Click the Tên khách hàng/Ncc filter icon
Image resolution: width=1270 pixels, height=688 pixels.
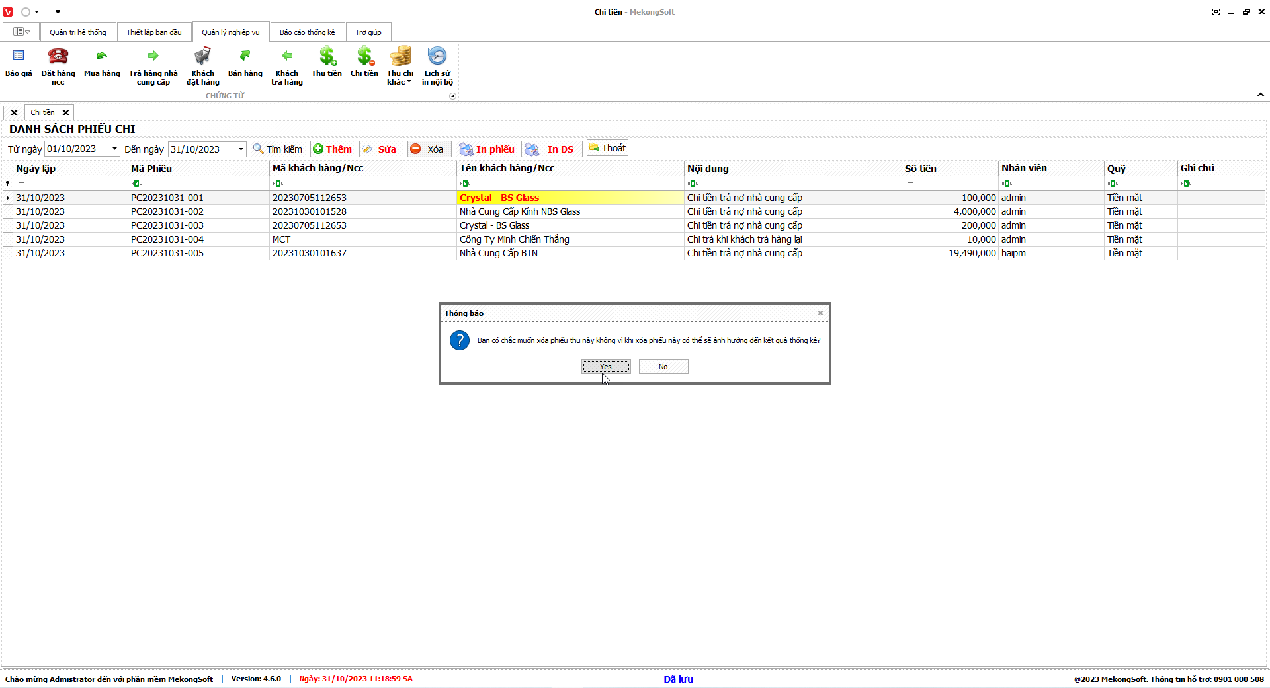click(465, 184)
